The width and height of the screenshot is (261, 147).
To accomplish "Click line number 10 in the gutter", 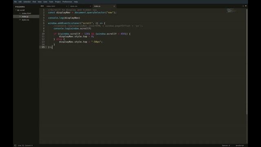I will click(x=43, y=33).
